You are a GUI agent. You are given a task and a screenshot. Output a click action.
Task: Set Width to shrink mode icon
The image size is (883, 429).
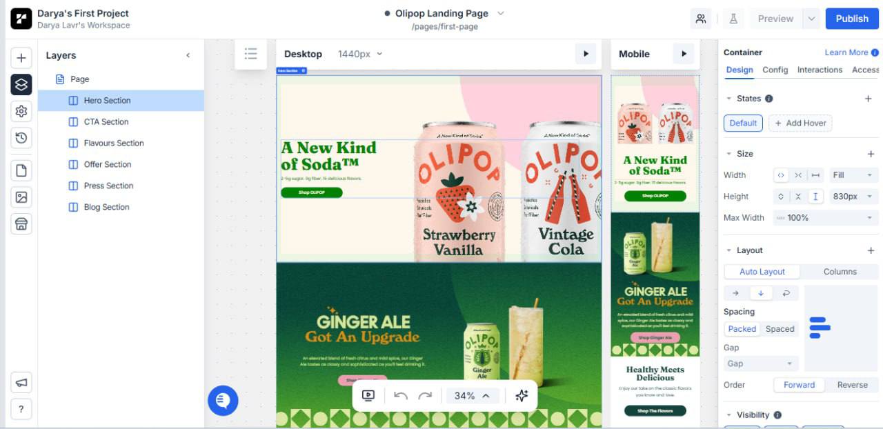click(x=798, y=175)
